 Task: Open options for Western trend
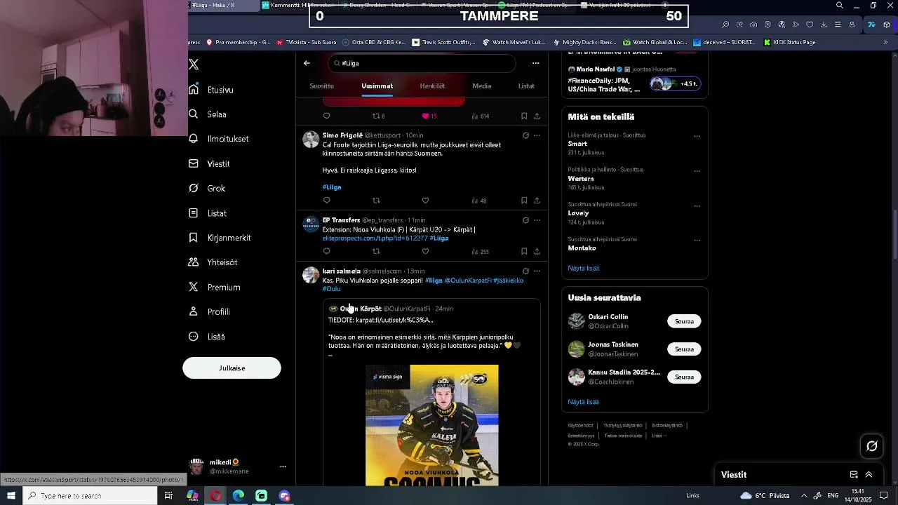697,170
